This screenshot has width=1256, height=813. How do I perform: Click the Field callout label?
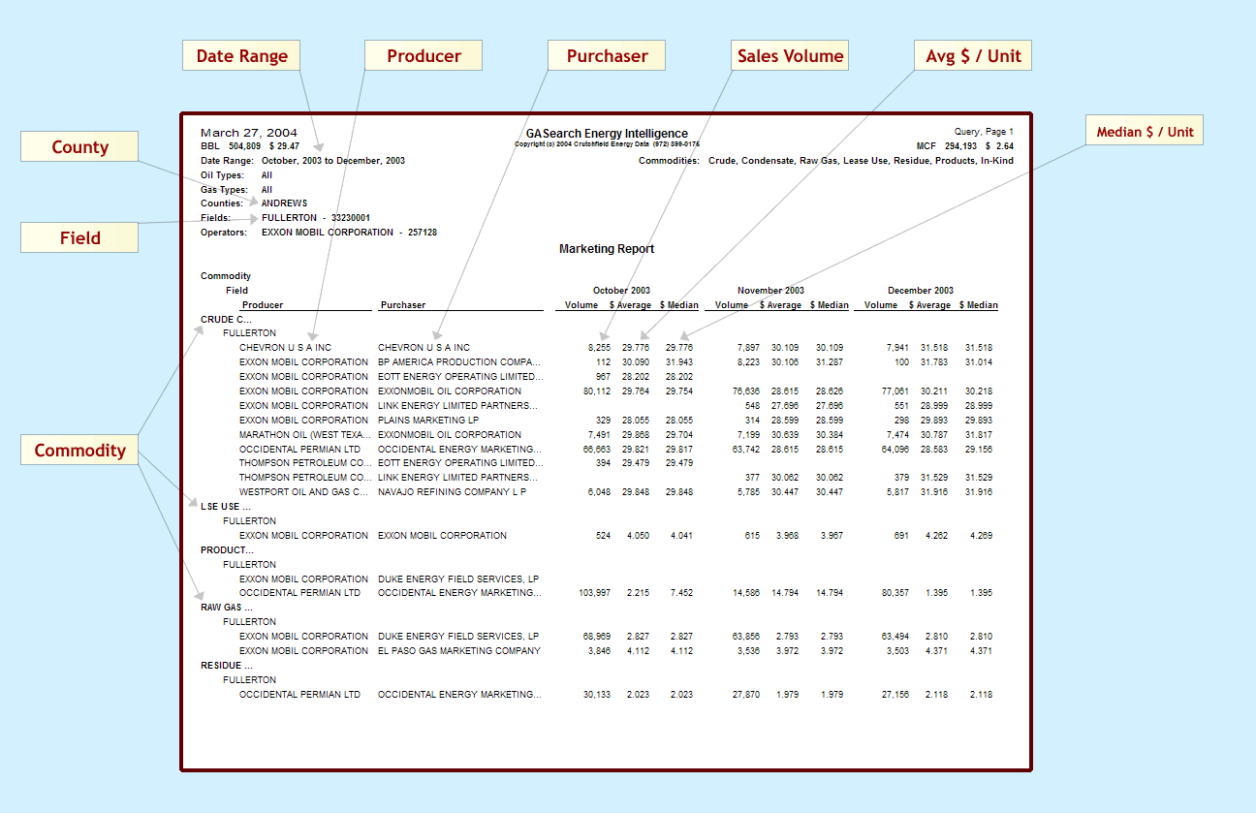(79, 236)
